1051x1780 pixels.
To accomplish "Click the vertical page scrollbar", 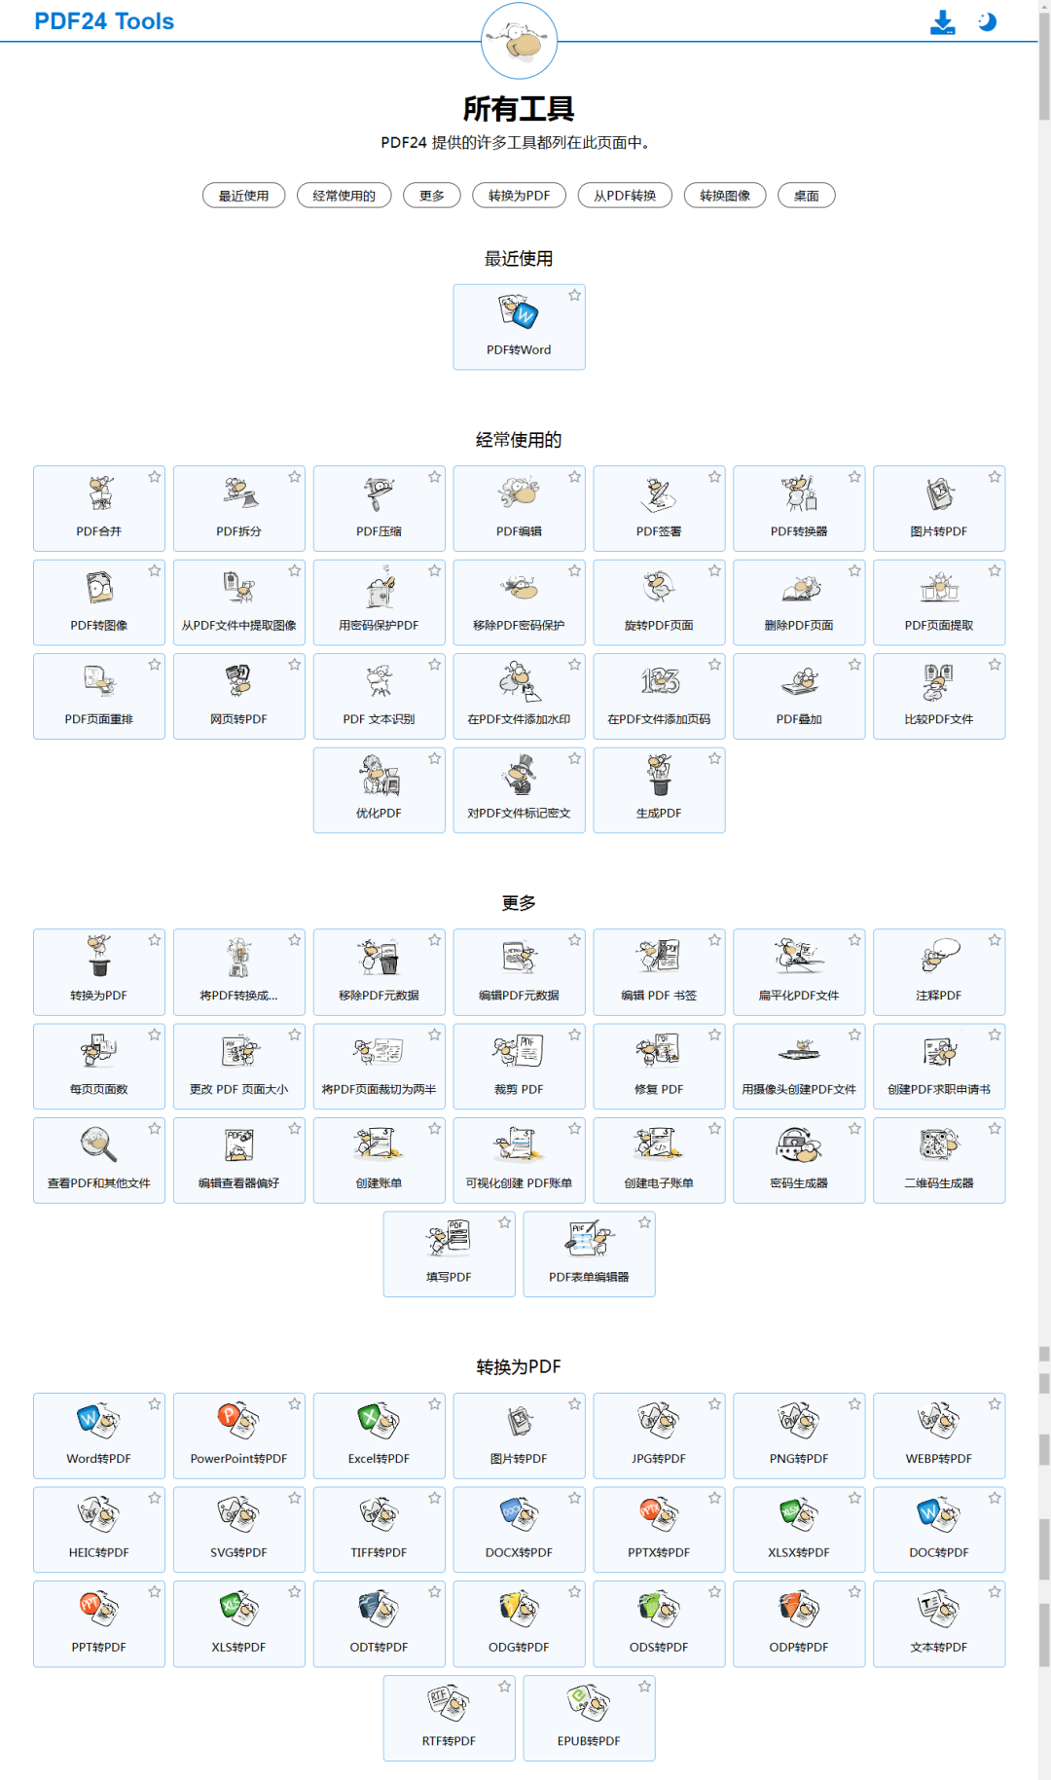I will coord(1043,876).
